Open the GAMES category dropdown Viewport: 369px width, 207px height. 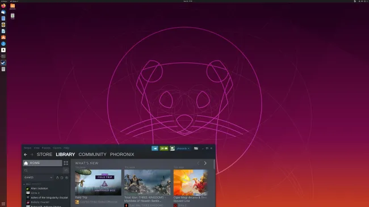(x=38, y=178)
